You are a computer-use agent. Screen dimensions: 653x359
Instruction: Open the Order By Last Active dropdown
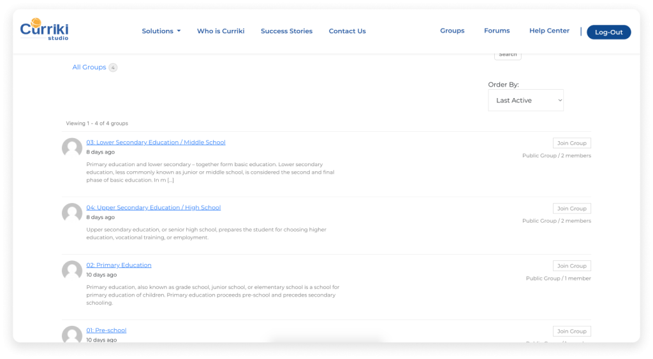click(525, 100)
